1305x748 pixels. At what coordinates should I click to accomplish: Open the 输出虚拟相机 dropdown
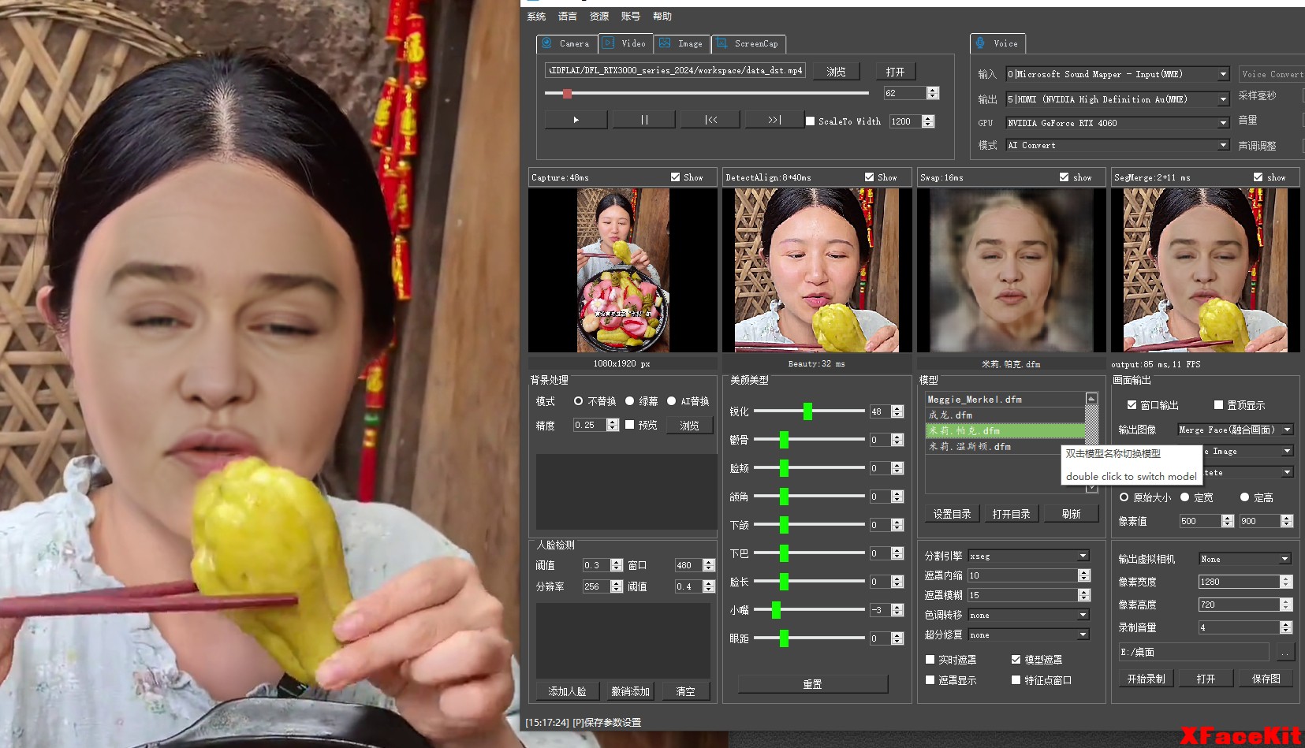pos(1245,559)
